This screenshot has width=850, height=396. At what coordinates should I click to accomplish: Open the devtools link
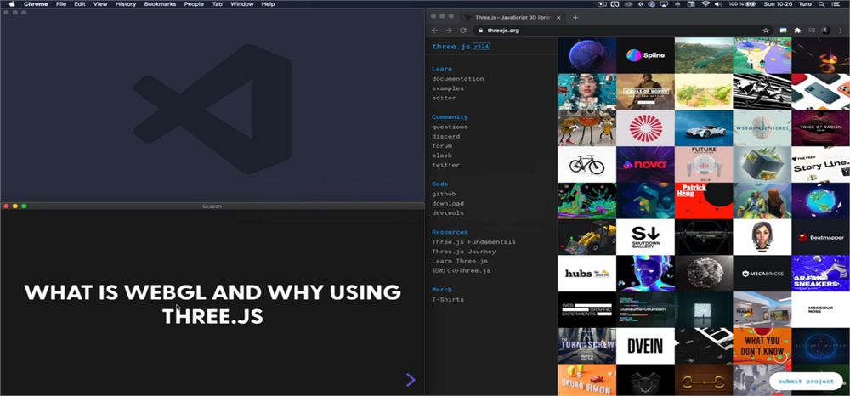tap(448, 213)
